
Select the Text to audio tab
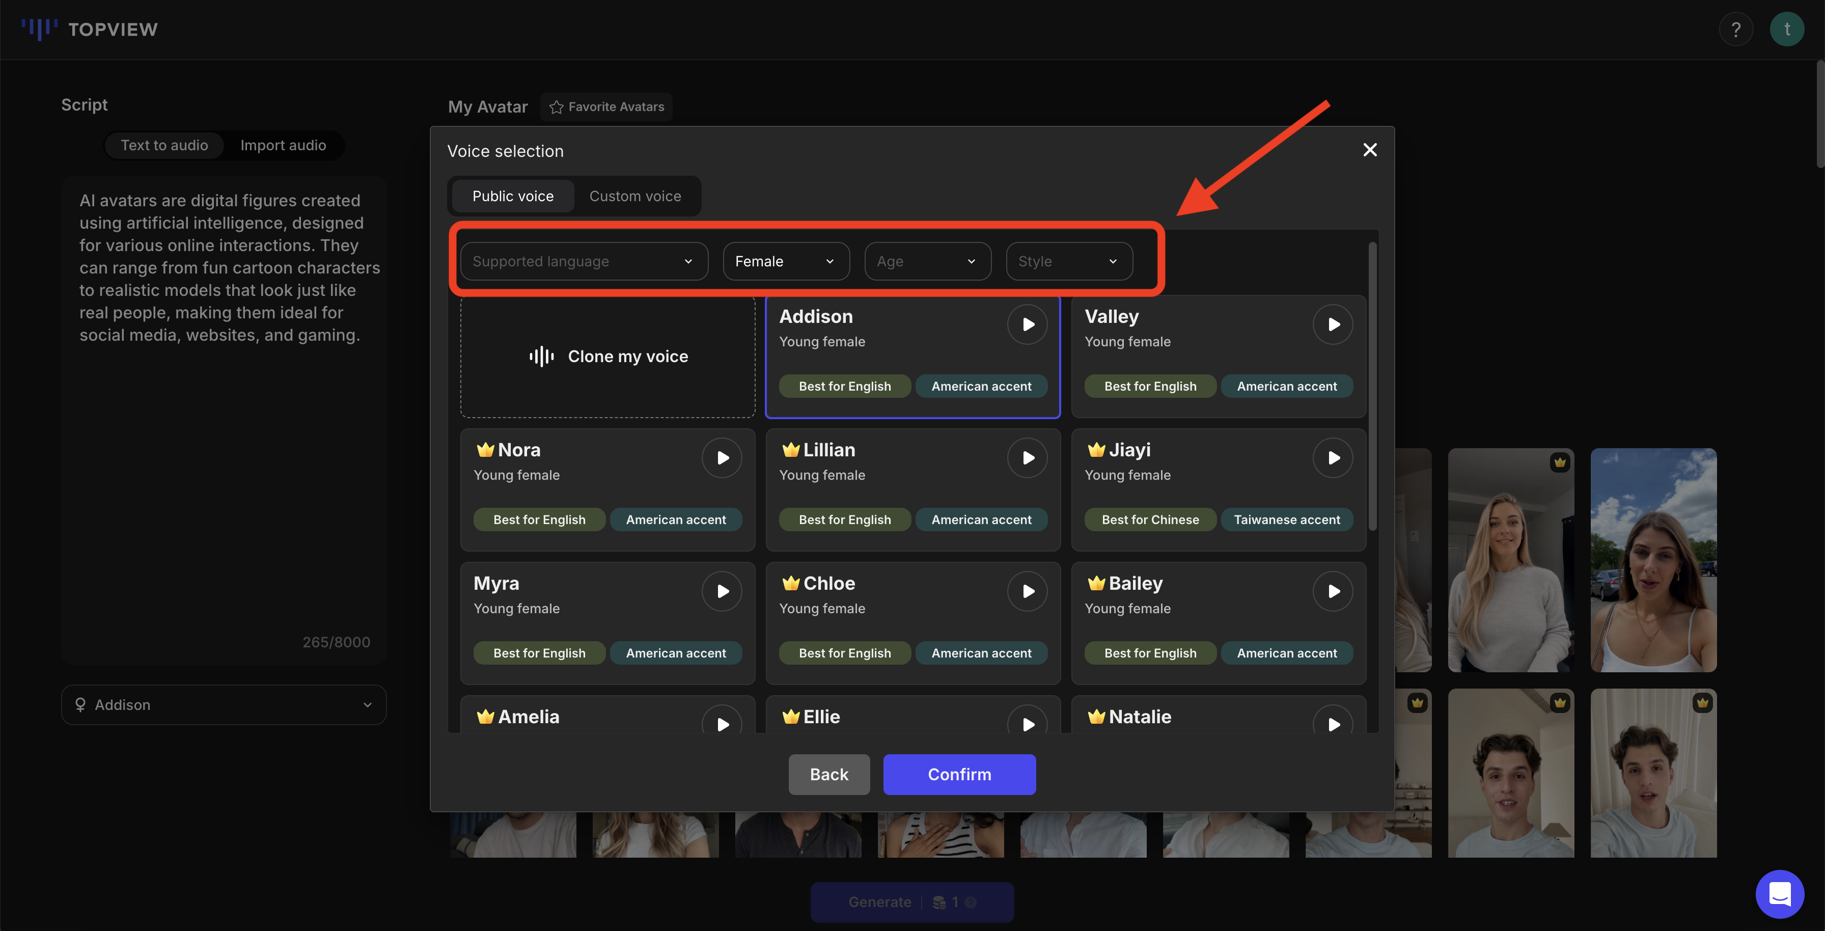click(164, 145)
